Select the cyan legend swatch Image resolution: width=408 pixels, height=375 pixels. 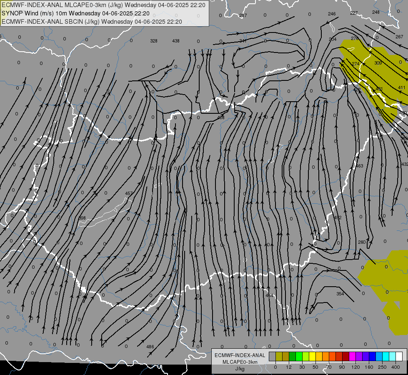(x=385, y=356)
